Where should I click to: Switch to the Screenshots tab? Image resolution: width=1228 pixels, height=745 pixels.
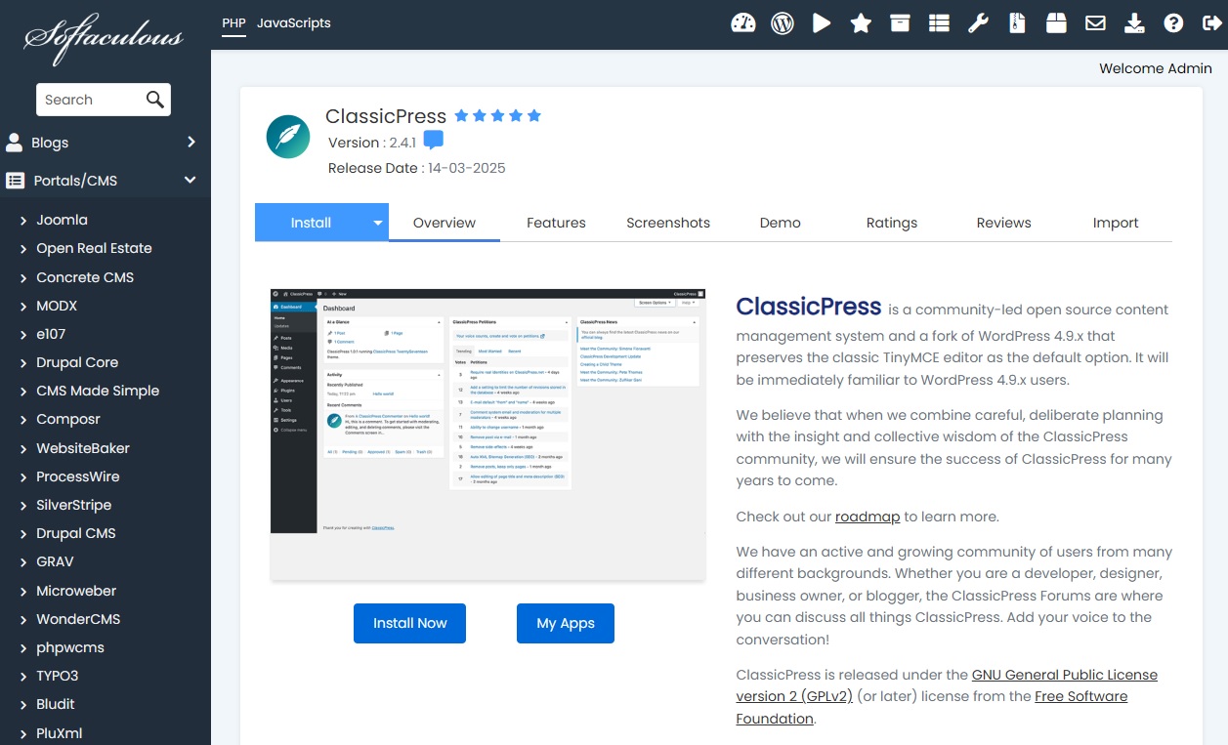tap(668, 222)
